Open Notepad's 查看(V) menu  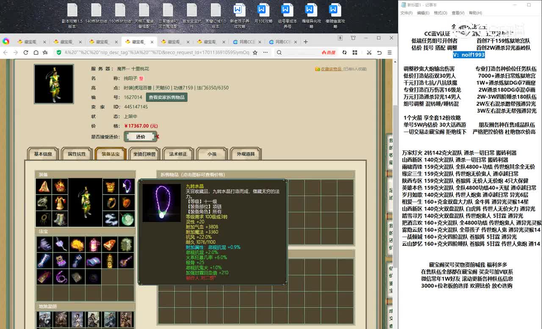point(458,13)
